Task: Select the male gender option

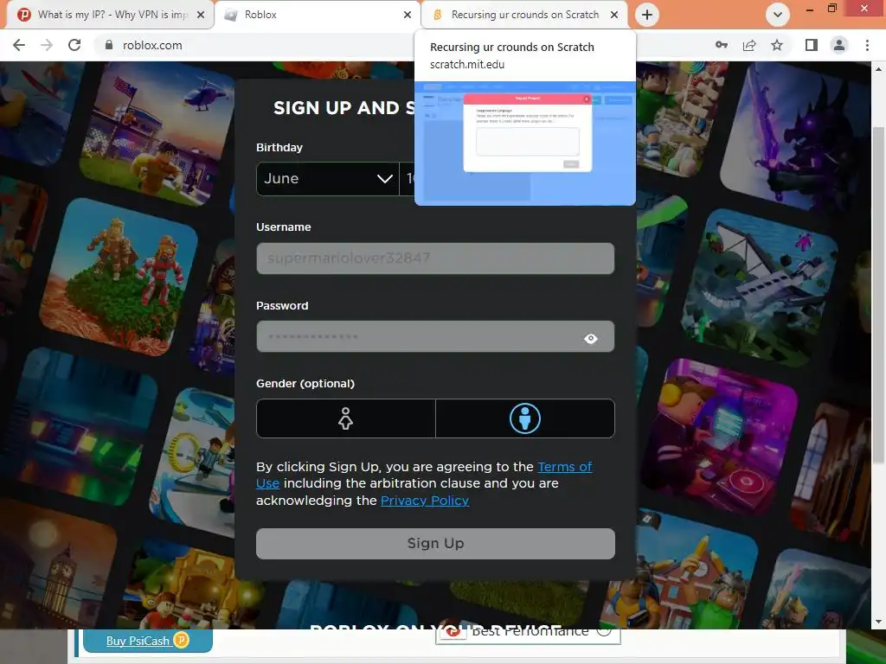Action: [x=525, y=418]
